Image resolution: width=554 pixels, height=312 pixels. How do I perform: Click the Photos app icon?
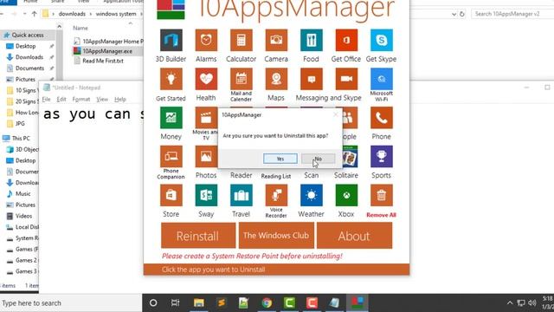pyautogui.click(x=206, y=157)
